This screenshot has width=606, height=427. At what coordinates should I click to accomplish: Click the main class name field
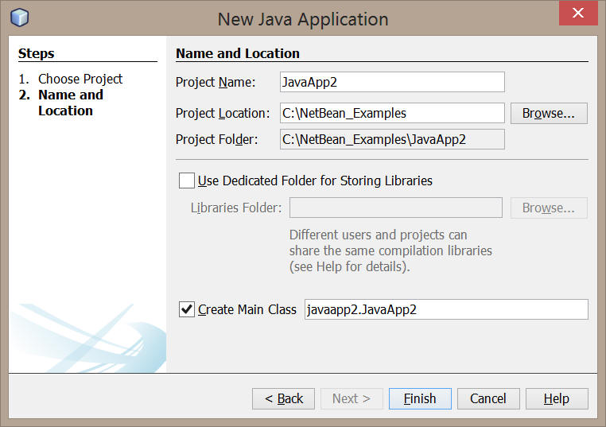446,309
